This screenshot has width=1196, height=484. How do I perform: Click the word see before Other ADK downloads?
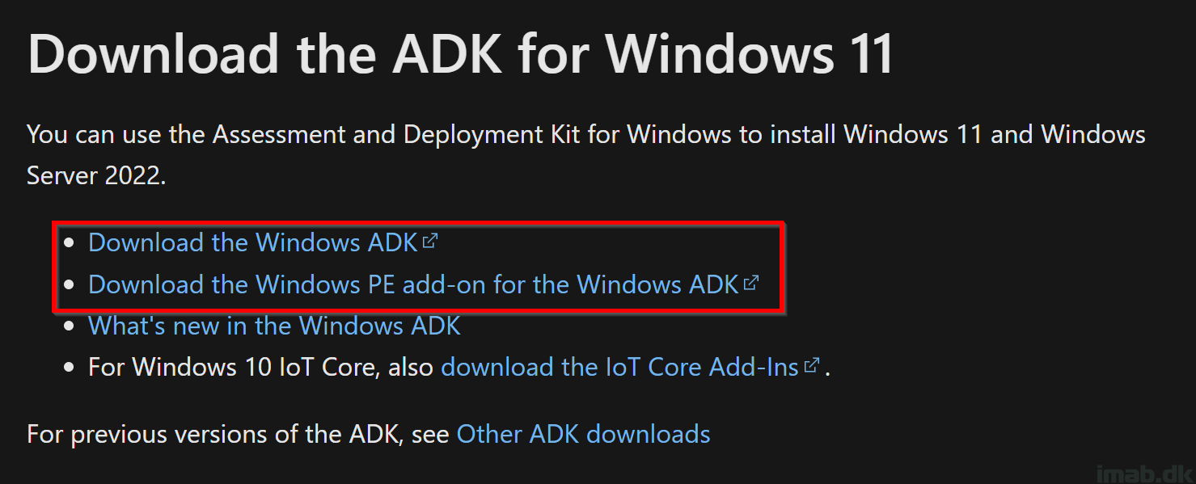tap(430, 434)
